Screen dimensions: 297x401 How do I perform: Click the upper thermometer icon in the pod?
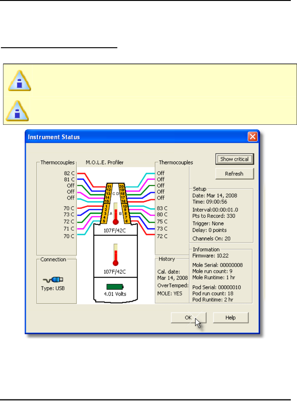pyautogui.click(x=115, y=214)
